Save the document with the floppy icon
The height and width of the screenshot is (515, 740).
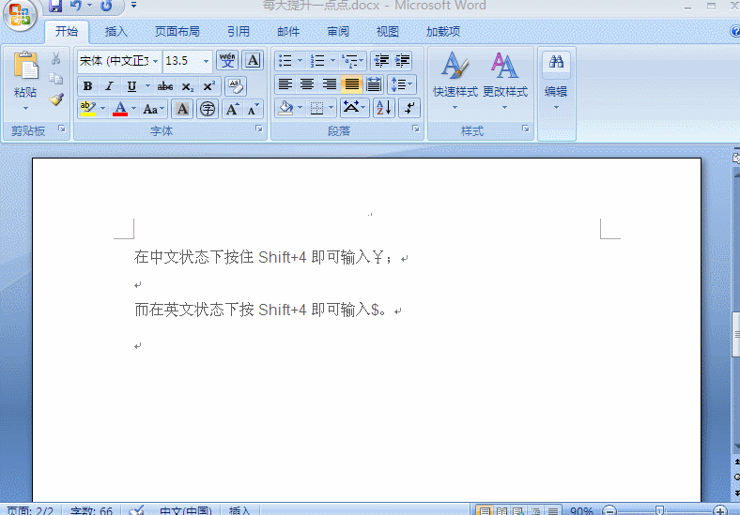[55, 6]
